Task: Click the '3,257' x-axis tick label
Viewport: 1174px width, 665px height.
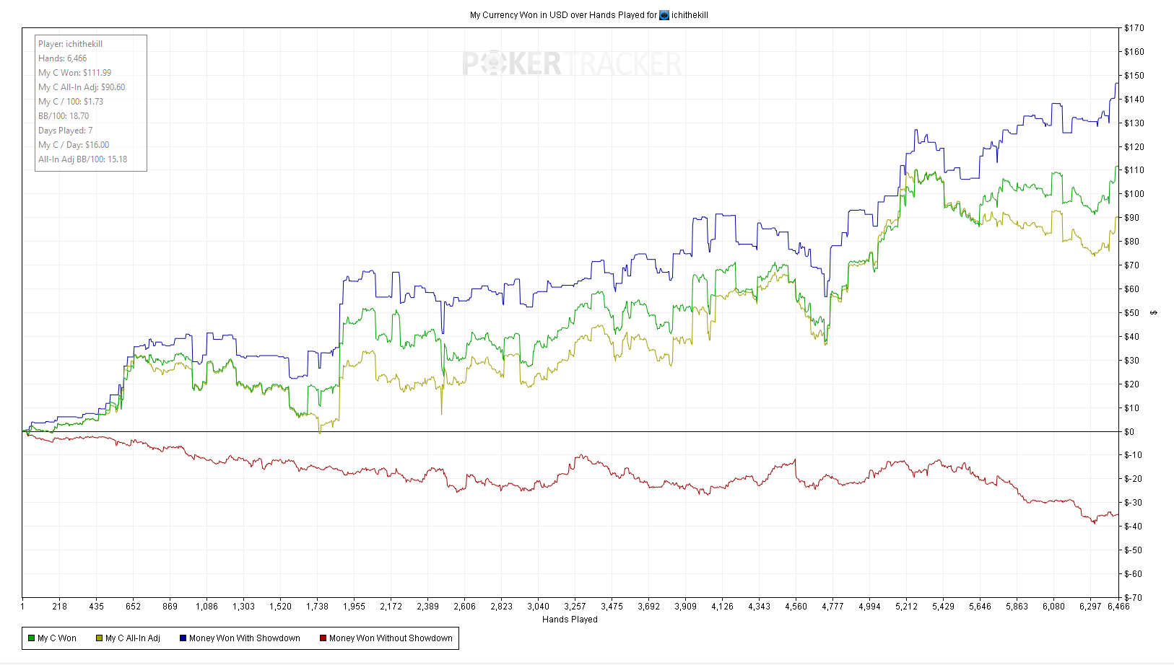Action: point(575,607)
